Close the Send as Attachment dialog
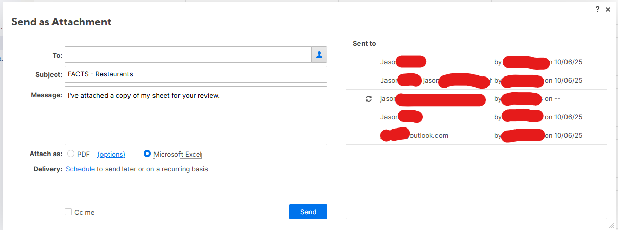The width and height of the screenshot is (618, 230). [x=608, y=9]
